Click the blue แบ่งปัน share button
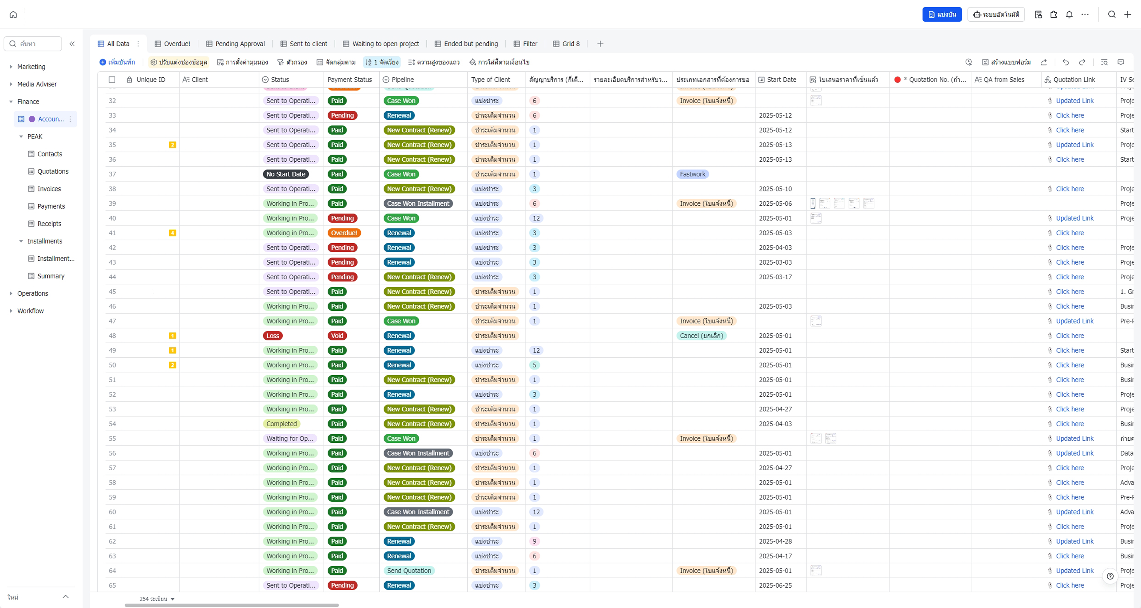This screenshot has height=608, width=1141. click(x=942, y=15)
